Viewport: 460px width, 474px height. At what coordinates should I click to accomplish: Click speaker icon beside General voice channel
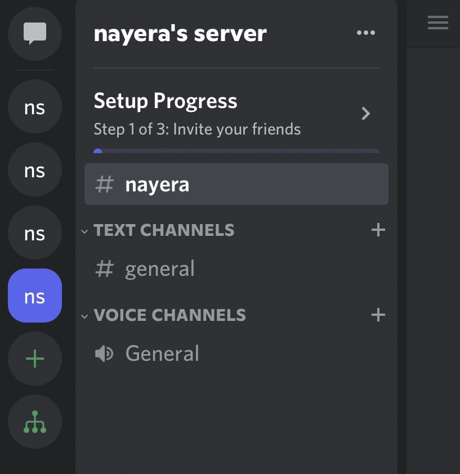pos(104,354)
